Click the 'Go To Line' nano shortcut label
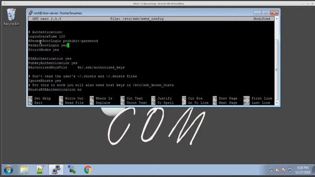Viewport: 315px width, 177px height. tap(198, 103)
